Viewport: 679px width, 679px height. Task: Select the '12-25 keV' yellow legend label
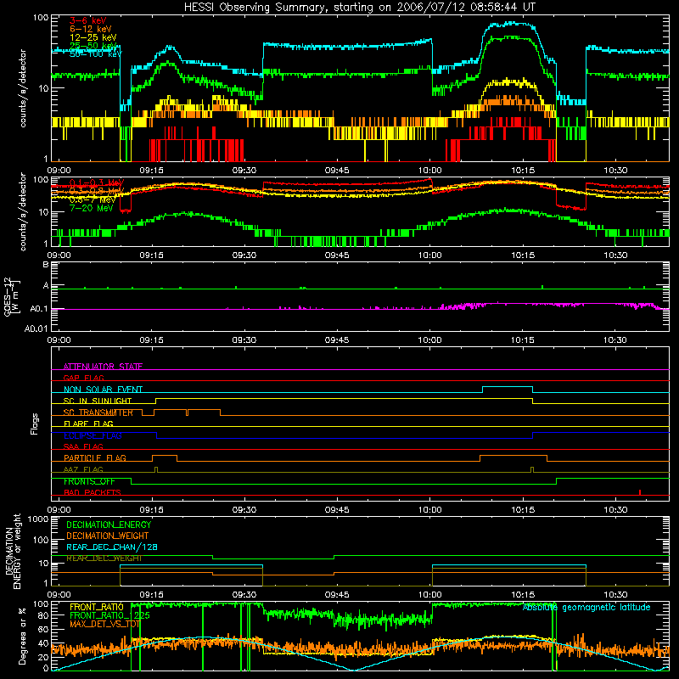point(93,37)
